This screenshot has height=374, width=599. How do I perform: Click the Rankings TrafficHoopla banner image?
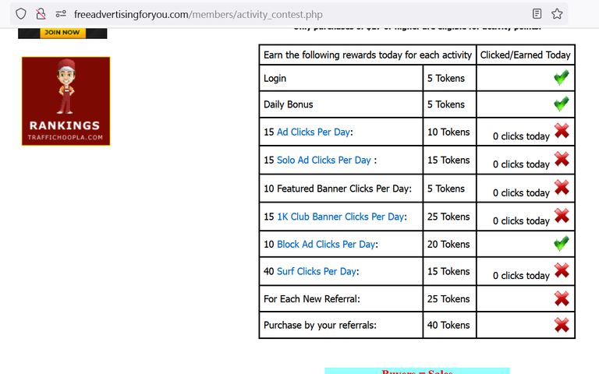click(x=66, y=101)
